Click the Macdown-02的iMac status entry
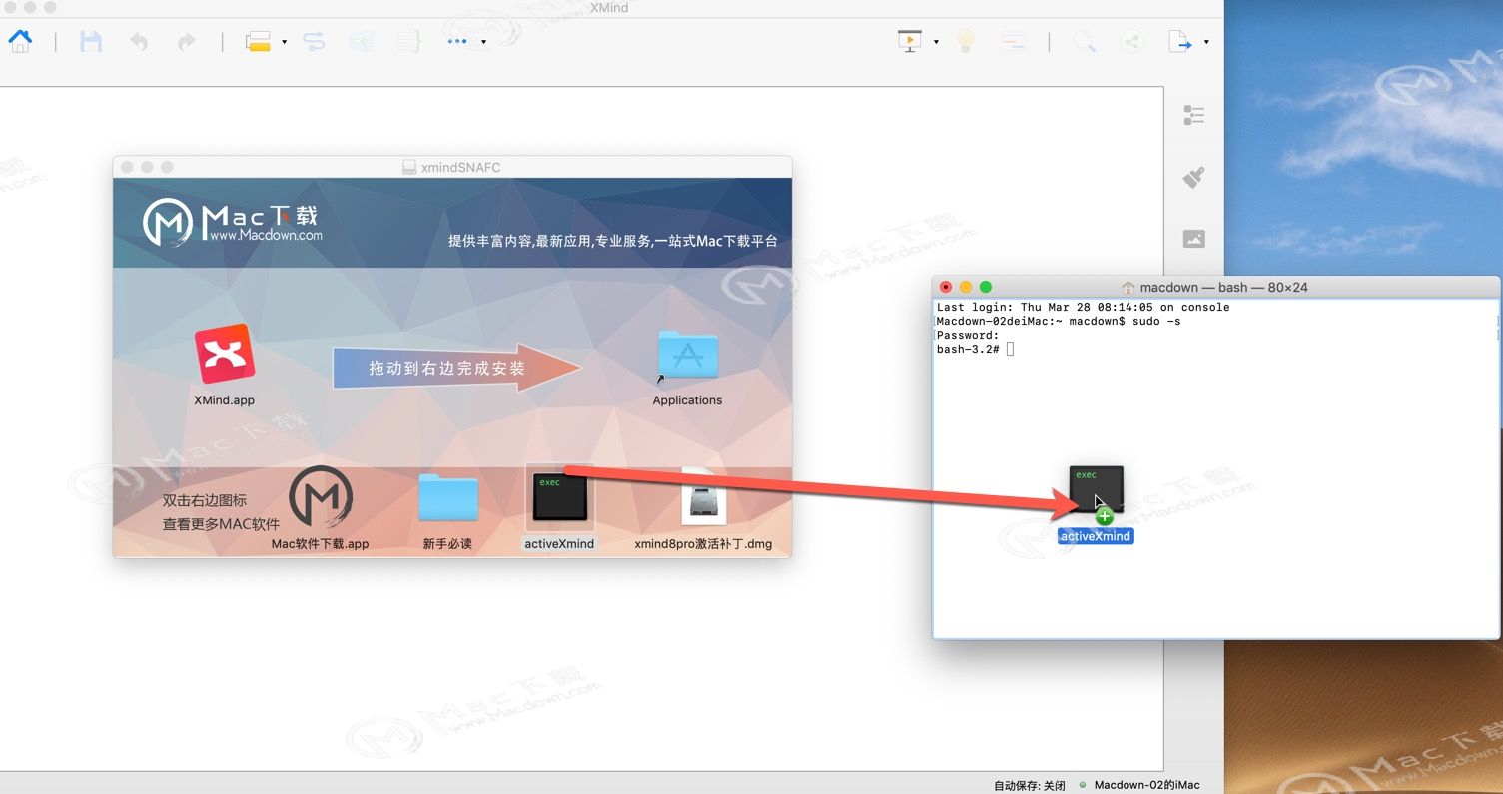The width and height of the screenshot is (1503, 794). click(x=1146, y=785)
